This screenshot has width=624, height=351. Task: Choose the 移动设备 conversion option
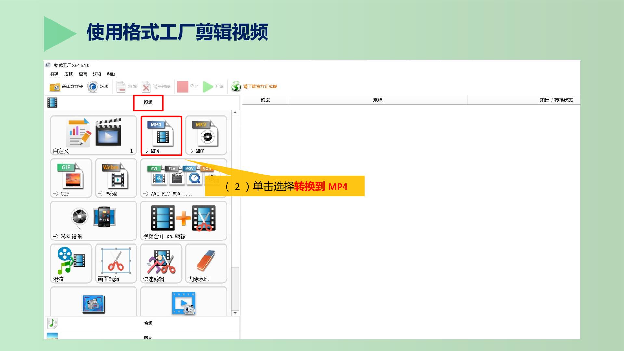click(x=94, y=221)
